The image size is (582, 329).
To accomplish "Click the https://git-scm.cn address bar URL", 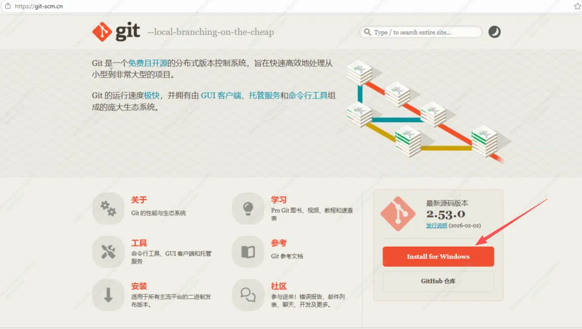I will pos(39,6).
